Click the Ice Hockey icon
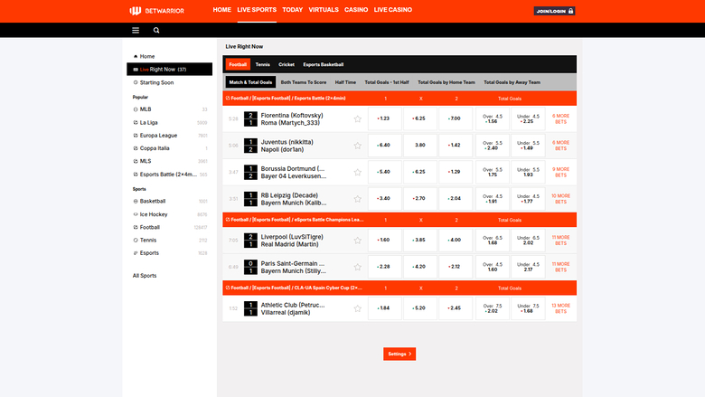The width and height of the screenshot is (705, 397). coord(136,214)
